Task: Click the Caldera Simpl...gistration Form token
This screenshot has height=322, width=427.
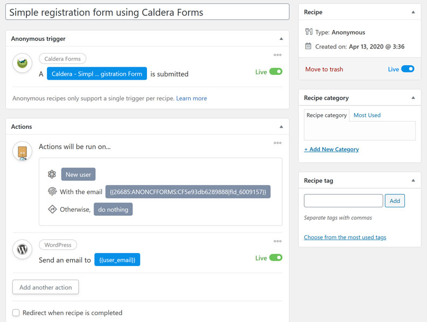Action: 97,74
